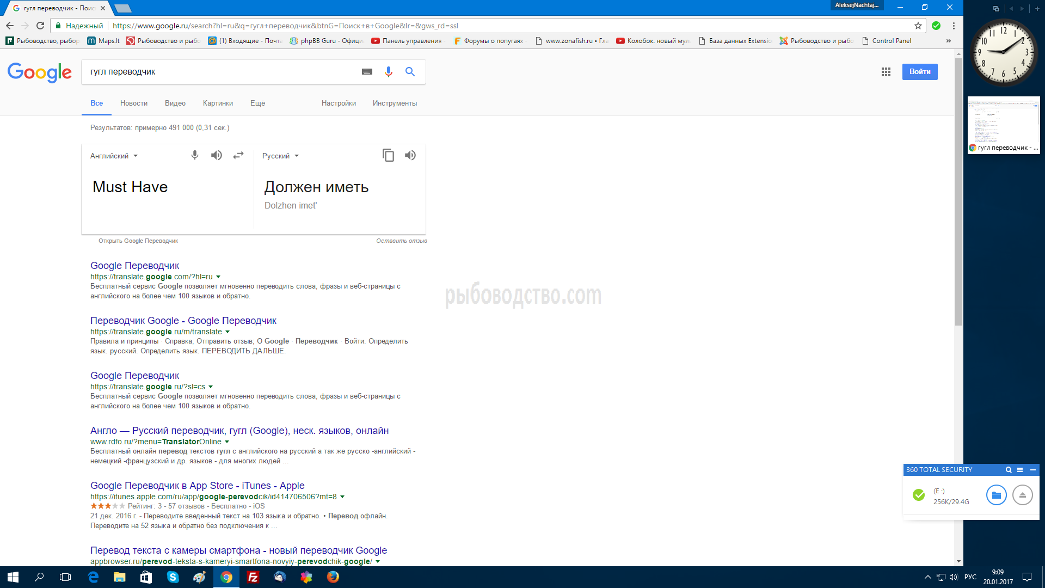Viewport: 1045px width, 588px height.
Task: Open Google Переводчик в App Store link
Action: (x=198, y=485)
